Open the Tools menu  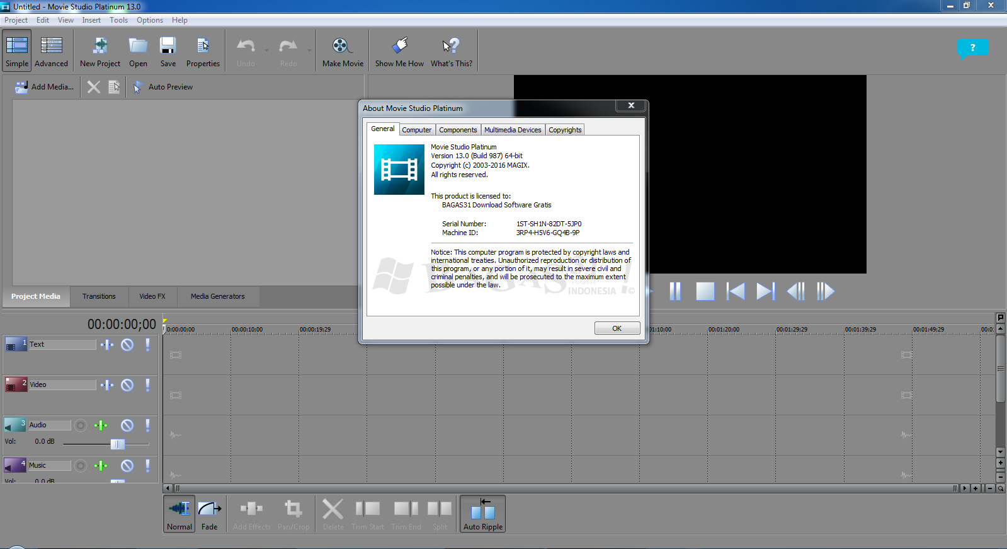click(x=118, y=20)
